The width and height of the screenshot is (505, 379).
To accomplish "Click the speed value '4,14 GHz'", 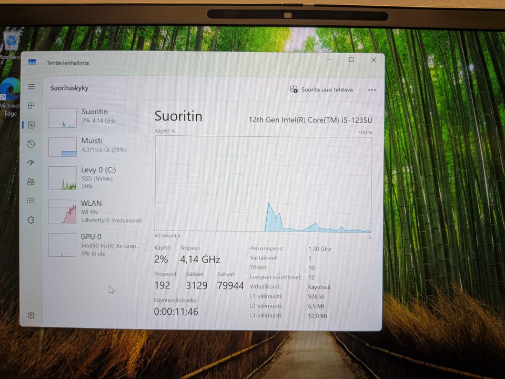I will tap(200, 260).
